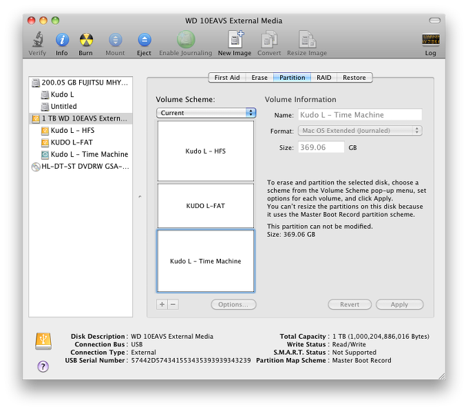Click the split pane divider handle
This screenshot has width=468, height=411.
pyautogui.click(x=140, y=197)
